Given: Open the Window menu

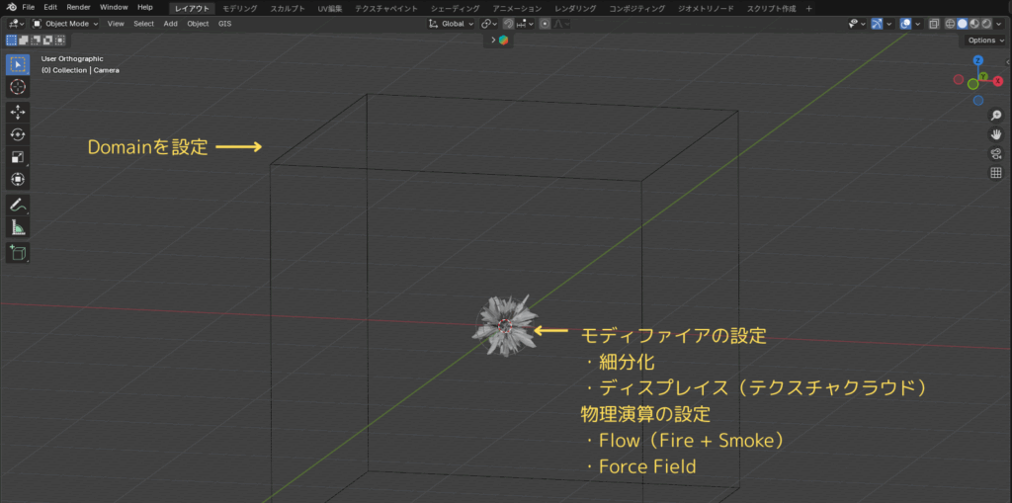Looking at the screenshot, I should pos(114,8).
